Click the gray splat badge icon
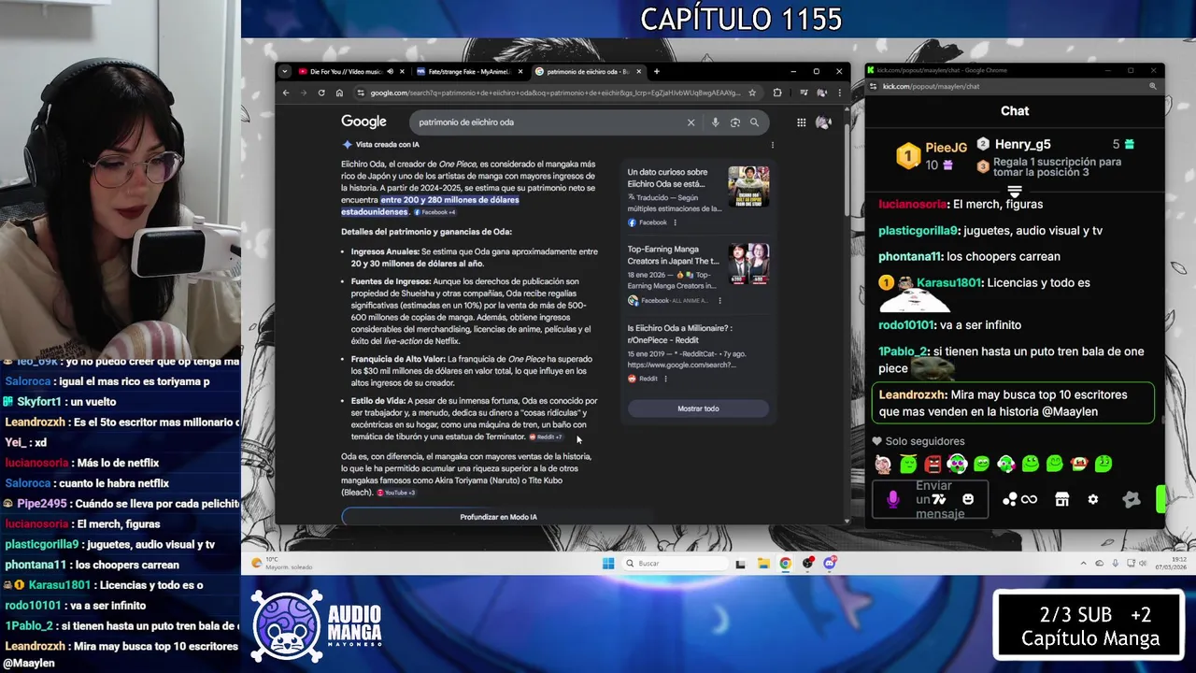This screenshot has width=1196, height=673. [x=1132, y=500]
